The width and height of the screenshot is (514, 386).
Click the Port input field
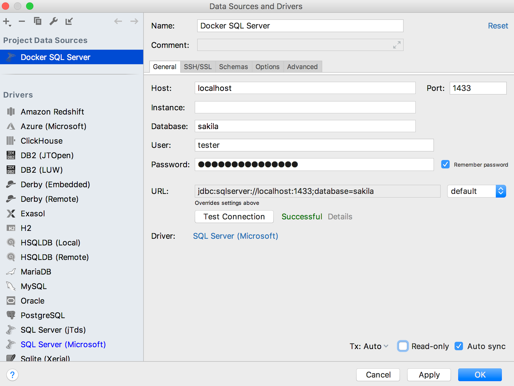(478, 88)
